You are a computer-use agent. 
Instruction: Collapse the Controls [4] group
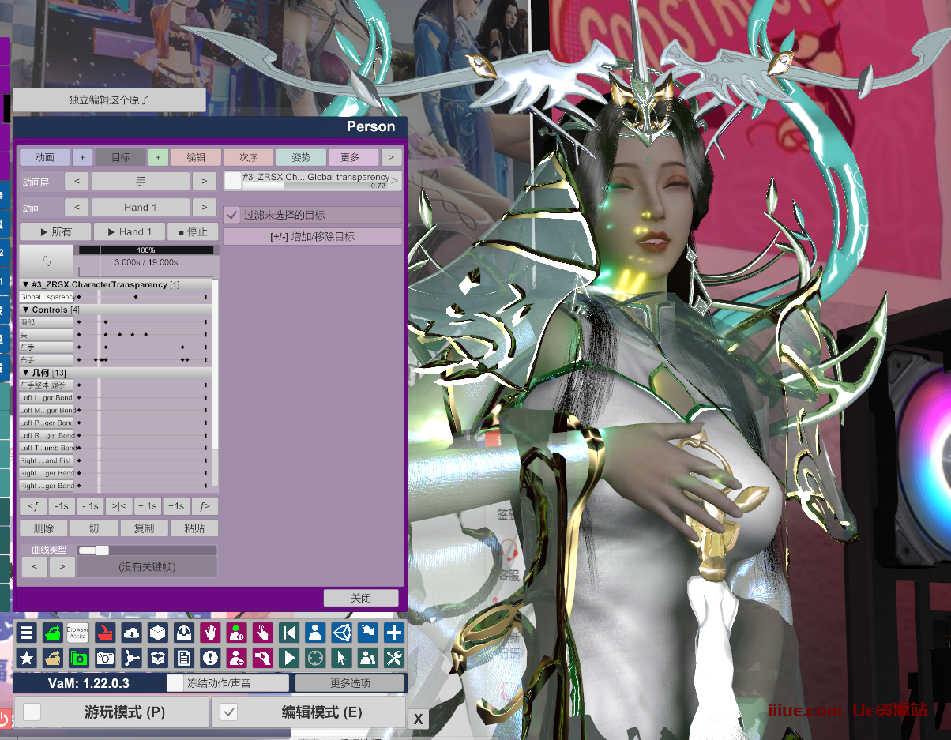point(26,310)
